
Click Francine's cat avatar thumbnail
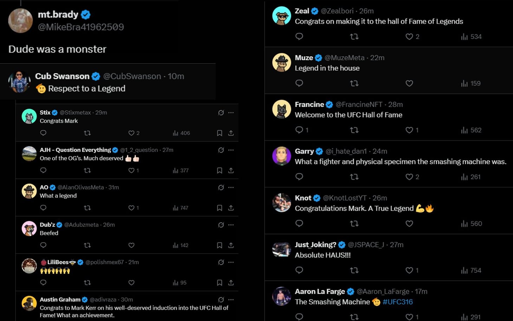click(x=282, y=109)
